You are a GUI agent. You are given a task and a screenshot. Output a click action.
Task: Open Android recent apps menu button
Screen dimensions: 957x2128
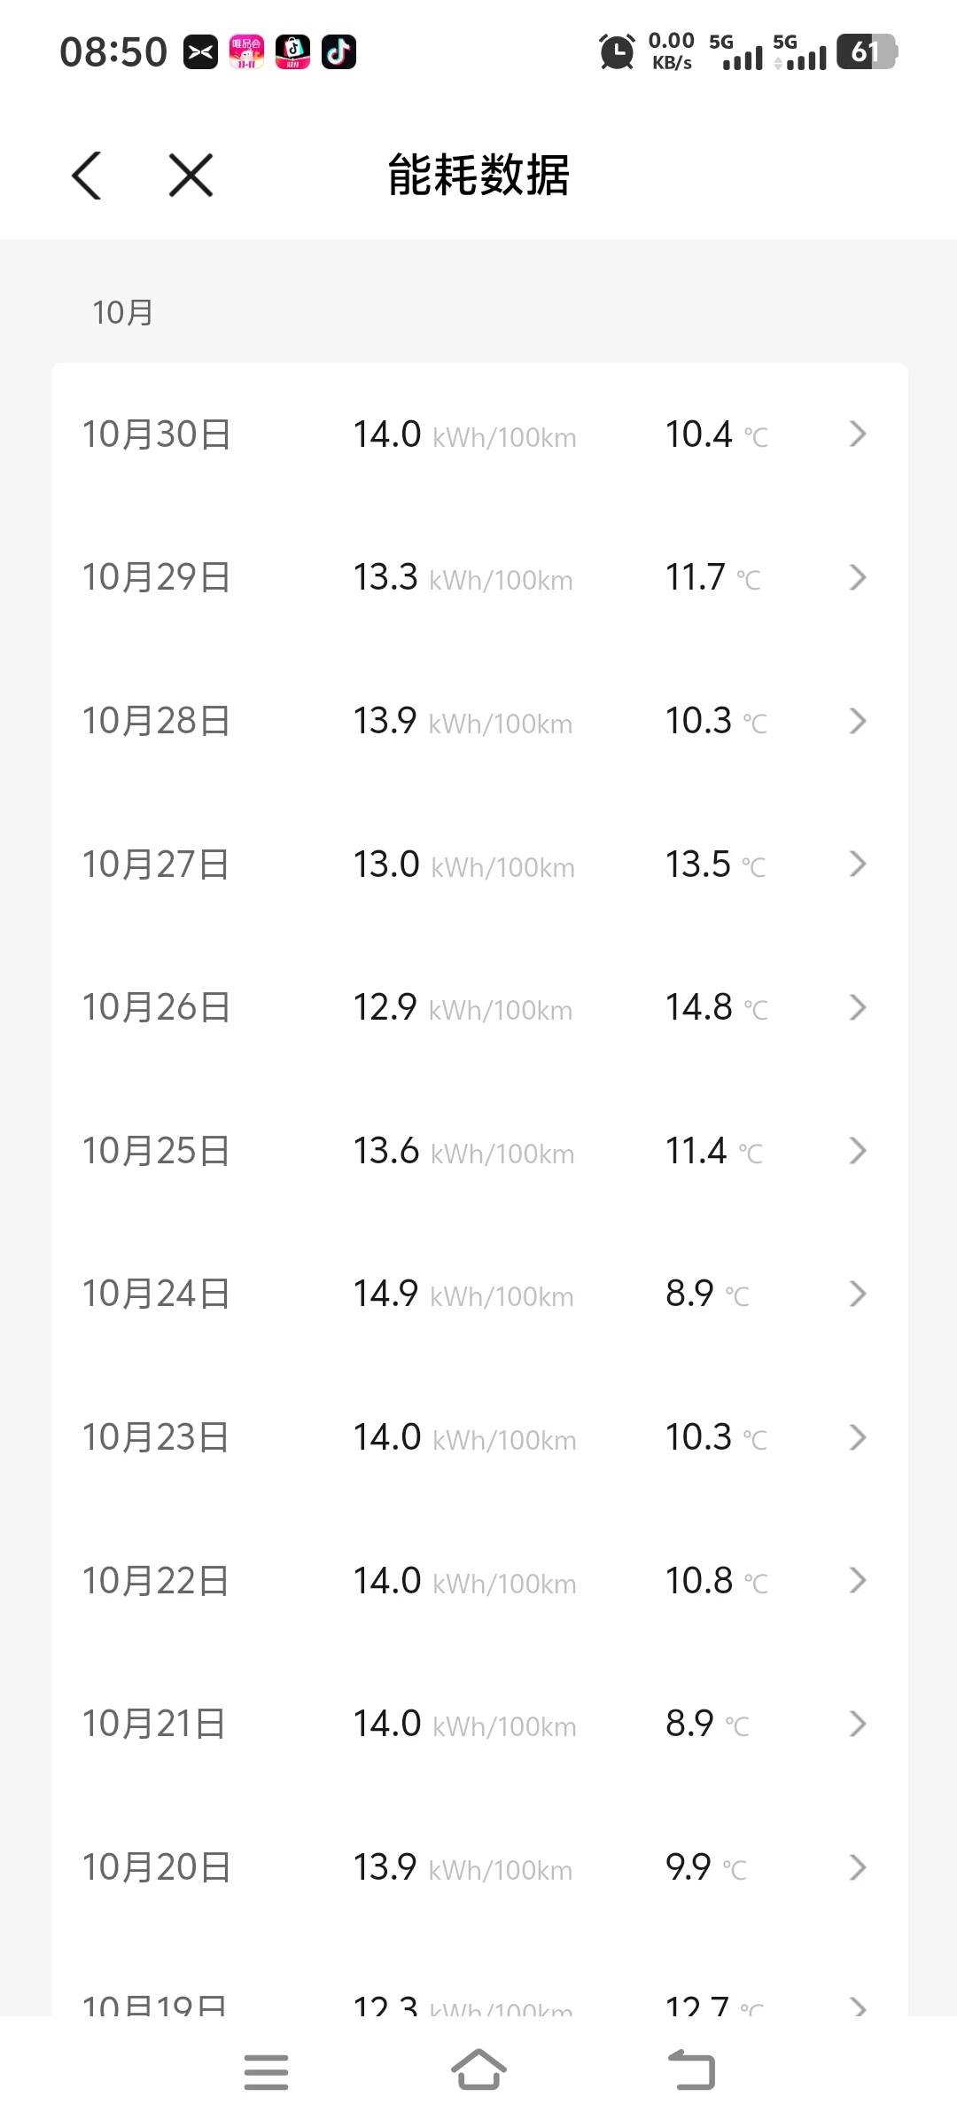point(266,2071)
